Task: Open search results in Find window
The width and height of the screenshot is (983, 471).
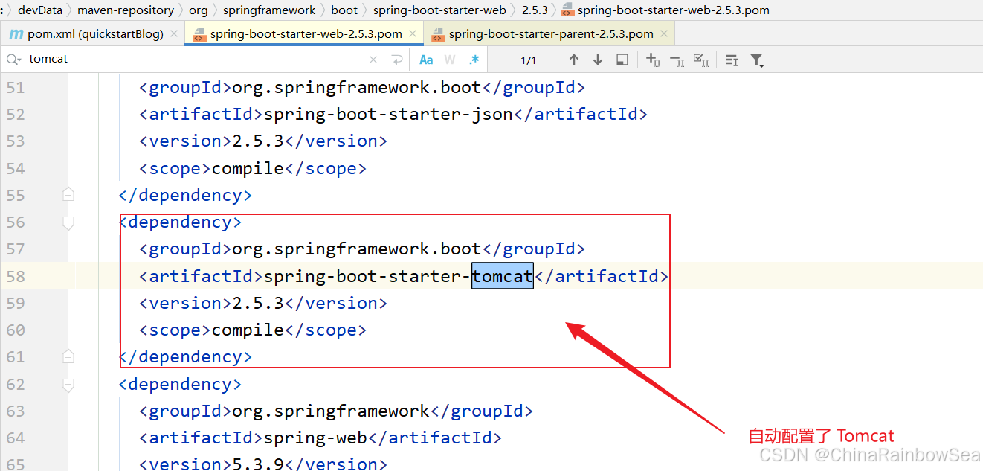Action: pos(622,60)
